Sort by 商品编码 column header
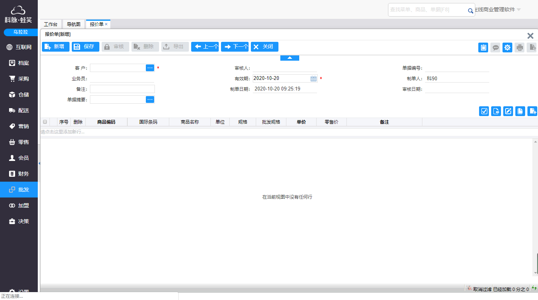538x300 pixels. point(106,122)
